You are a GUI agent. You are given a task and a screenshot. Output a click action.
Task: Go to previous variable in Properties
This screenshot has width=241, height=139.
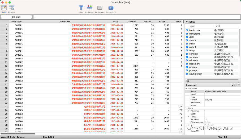232,85
